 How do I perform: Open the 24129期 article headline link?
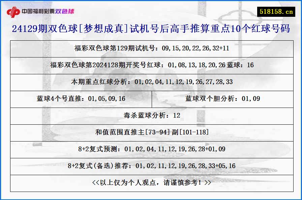tap(151, 30)
